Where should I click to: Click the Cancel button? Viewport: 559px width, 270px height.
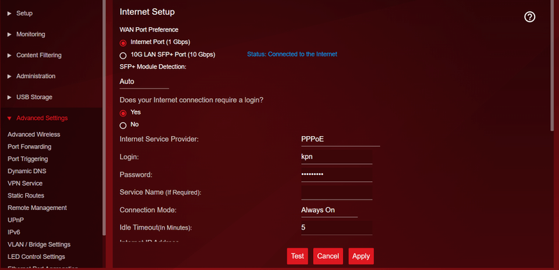pos(328,256)
